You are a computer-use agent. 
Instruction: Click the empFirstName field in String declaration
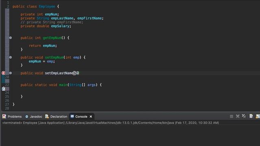[89, 18]
